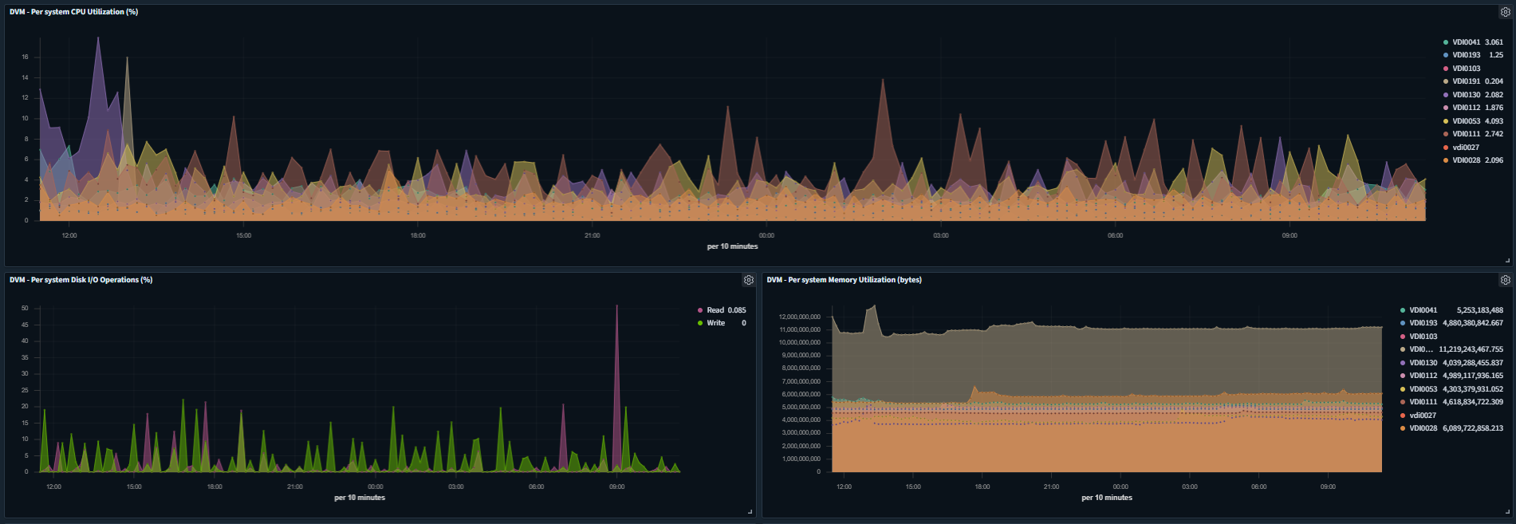Click the Memory Utilization panel resize handle
This screenshot has width=1516, height=524.
[1506, 511]
